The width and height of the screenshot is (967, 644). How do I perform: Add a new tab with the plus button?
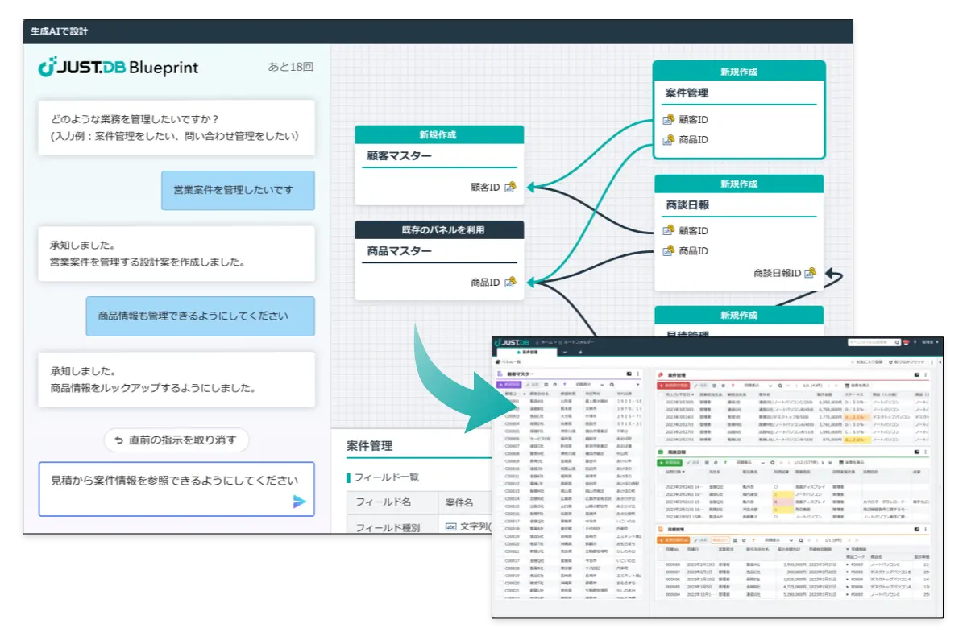click(x=580, y=353)
